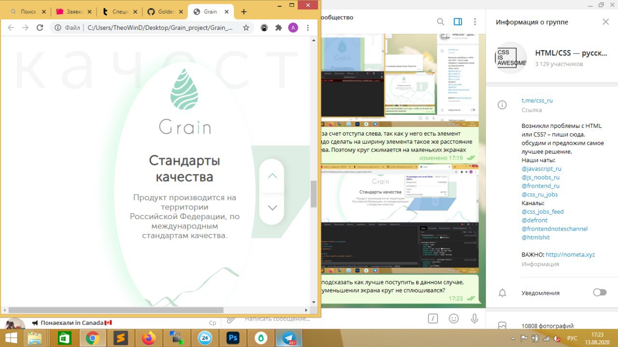The width and height of the screenshot is (618, 347).
Task: Open @javascript_ru chat link
Action: point(541,169)
